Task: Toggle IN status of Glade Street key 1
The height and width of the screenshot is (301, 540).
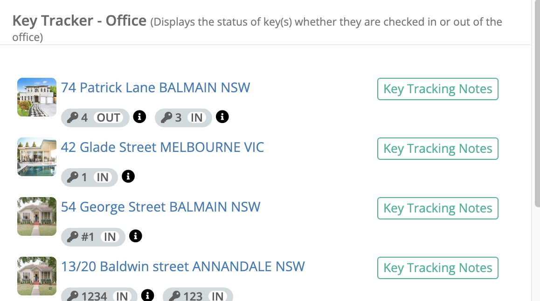Action: [102, 177]
